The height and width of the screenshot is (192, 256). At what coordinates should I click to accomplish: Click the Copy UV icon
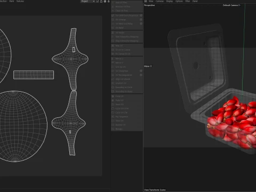pos(113,96)
